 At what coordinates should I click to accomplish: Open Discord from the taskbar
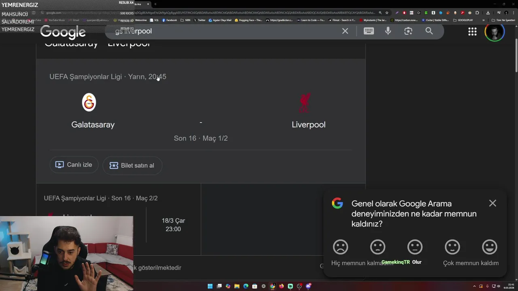point(308,286)
